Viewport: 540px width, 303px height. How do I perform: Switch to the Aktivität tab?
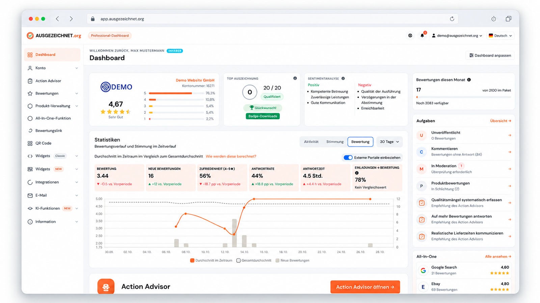click(x=311, y=142)
